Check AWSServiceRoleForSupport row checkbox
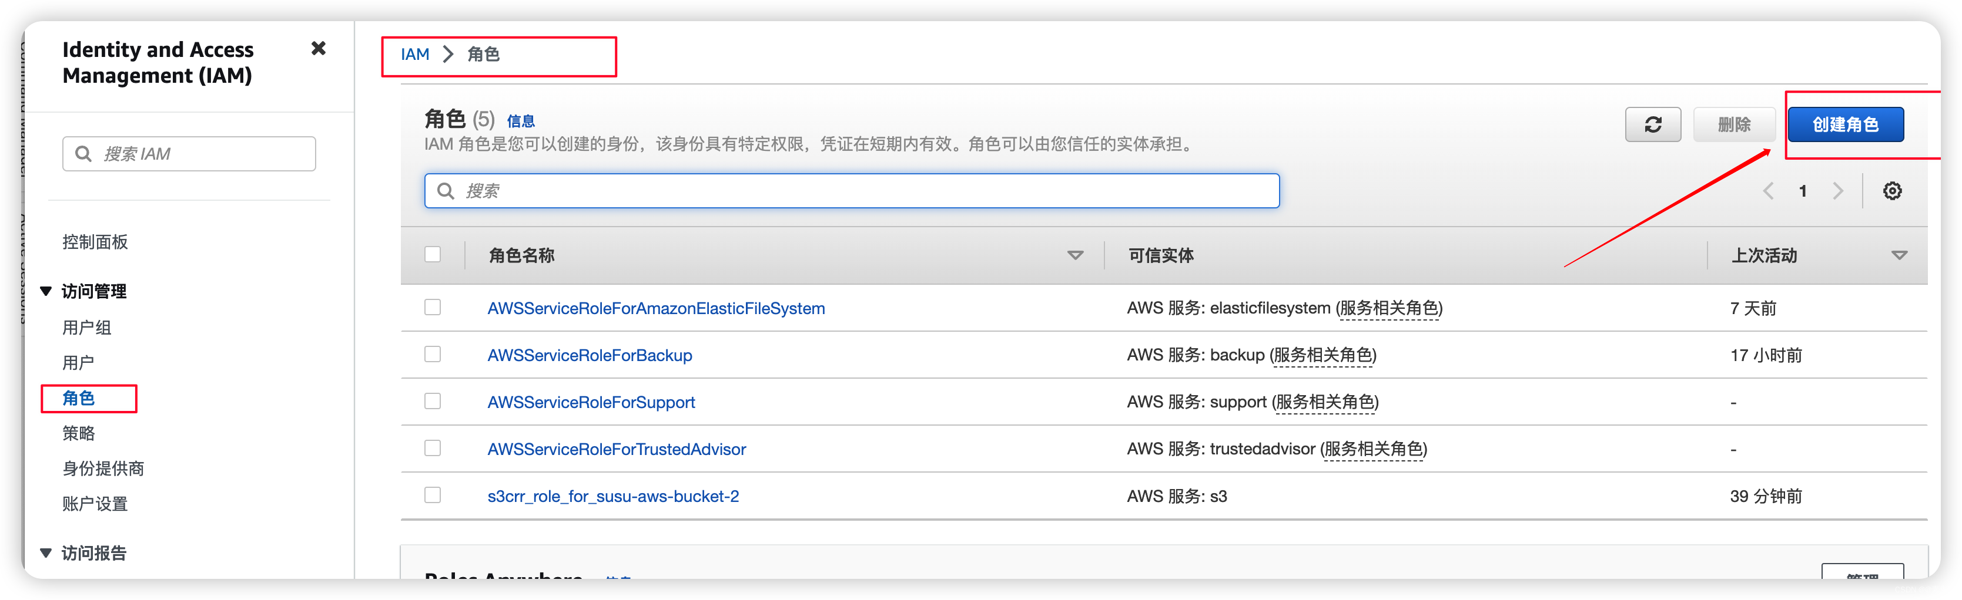Screen dimensions: 1962x600 click(x=433, y=402)
